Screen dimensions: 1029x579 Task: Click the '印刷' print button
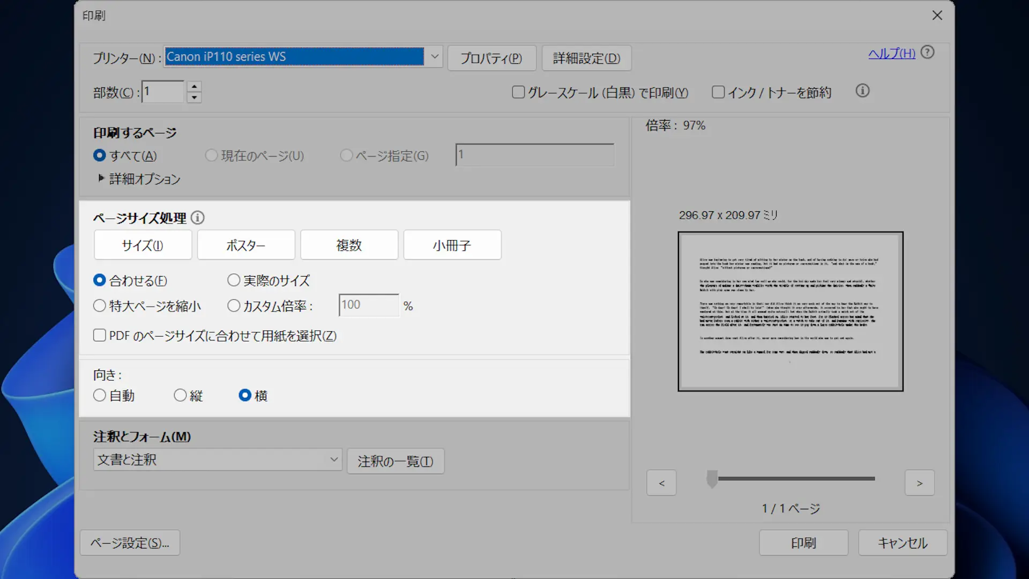point(803,543)
